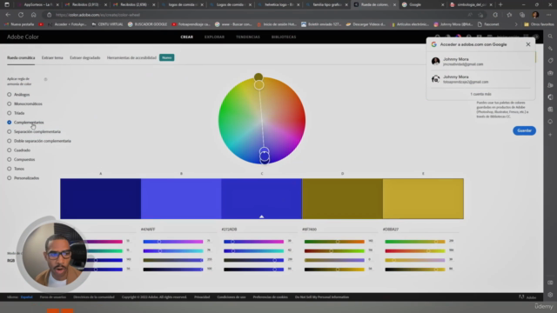Click color swatch B bright blue
Viewport: 557px width, 313px height.
181,199
